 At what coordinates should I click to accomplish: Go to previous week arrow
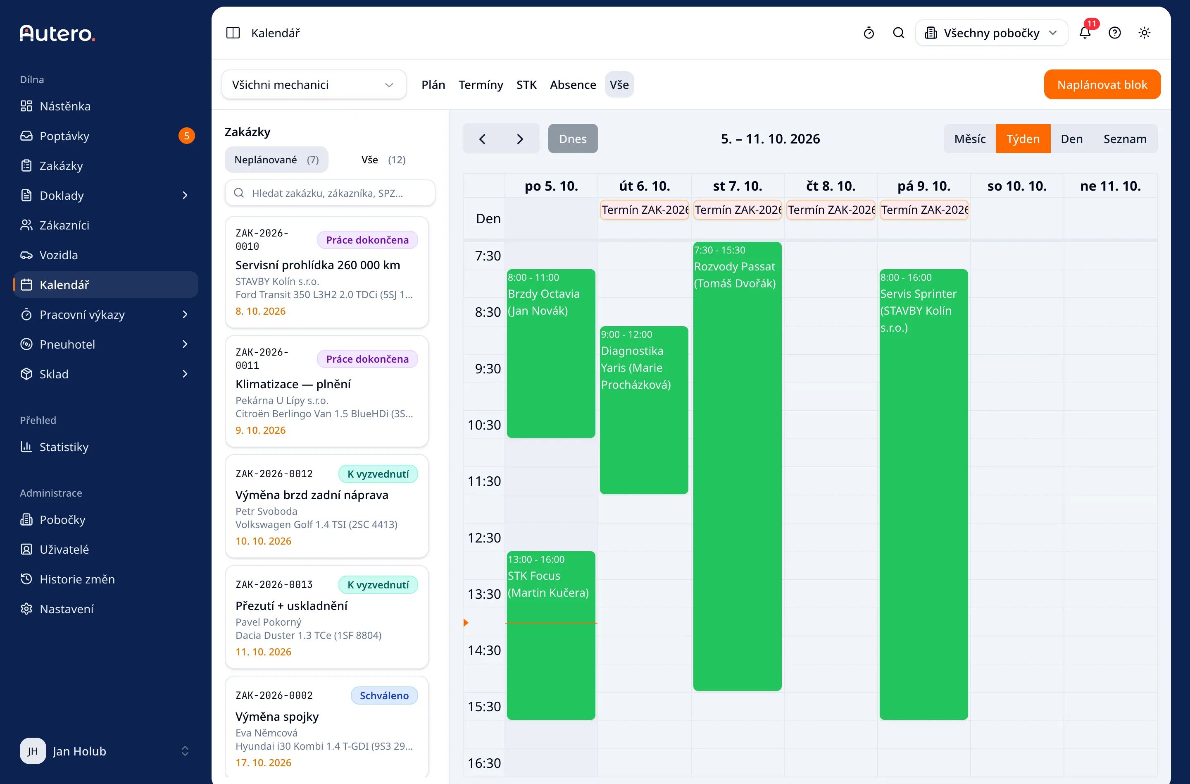click(x=482, y=139)
